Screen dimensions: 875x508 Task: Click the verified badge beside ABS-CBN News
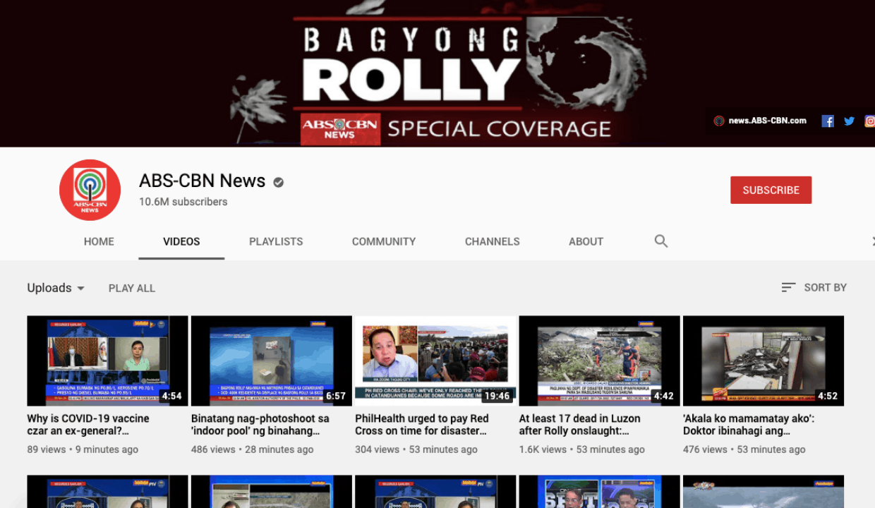click(279, 182)
